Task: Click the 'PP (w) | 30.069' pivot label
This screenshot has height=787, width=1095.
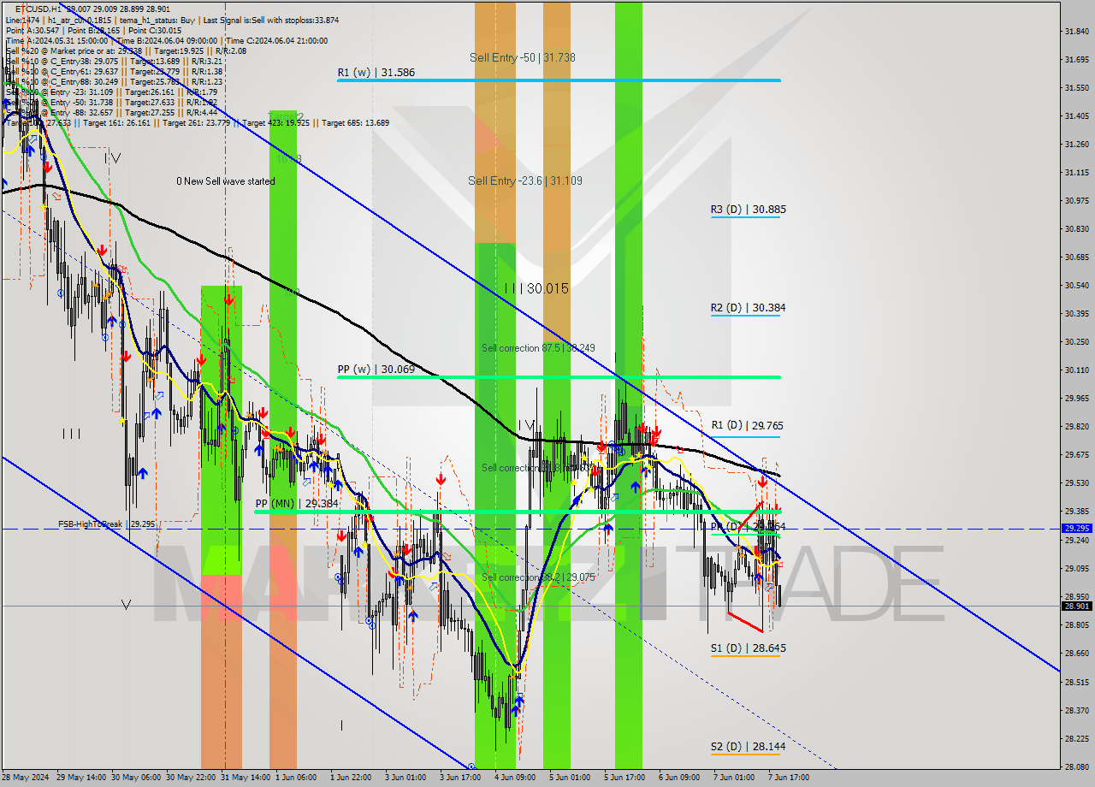Action: point(376,370)
